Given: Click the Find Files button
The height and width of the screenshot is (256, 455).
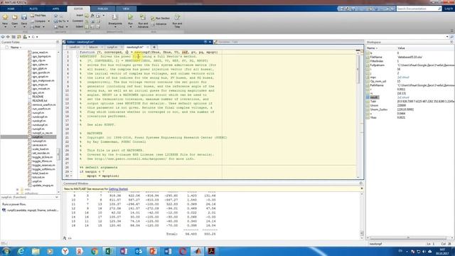Looking at the screenshot, I should [x=38, y=16].
